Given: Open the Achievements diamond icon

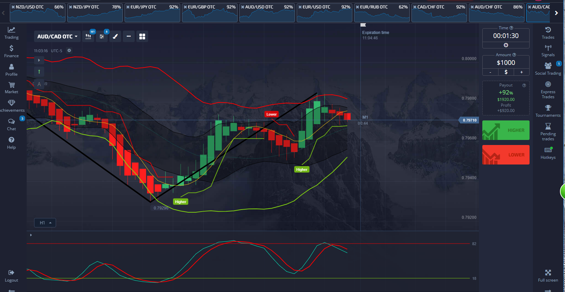Looking at the screenshot, I should 11,105.
